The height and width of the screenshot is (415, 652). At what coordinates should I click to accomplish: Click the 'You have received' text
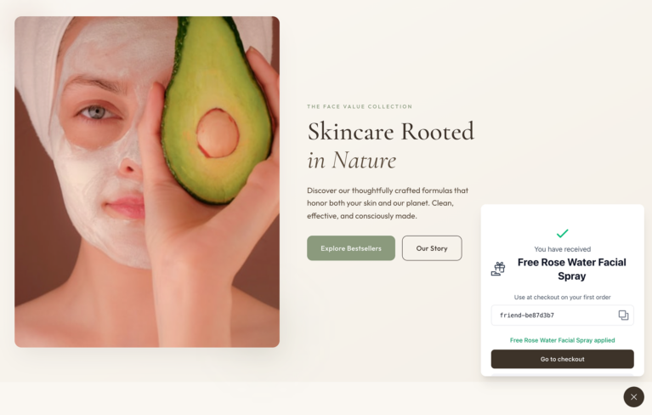pyautogui.click(x=562, y=249)
